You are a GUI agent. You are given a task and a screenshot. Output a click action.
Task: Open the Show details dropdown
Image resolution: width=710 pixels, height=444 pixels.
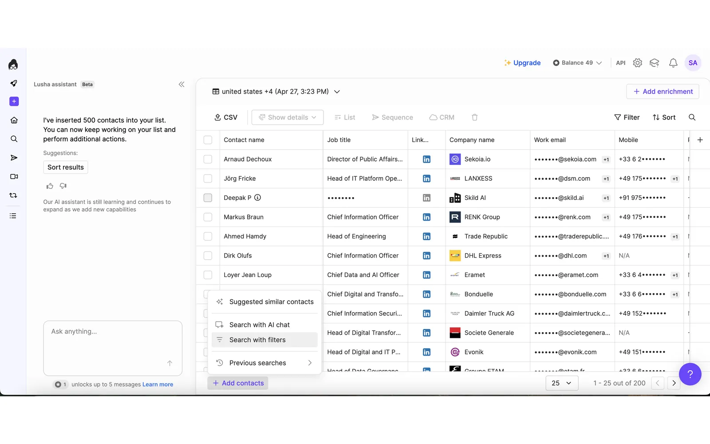(x=288, y=117)
